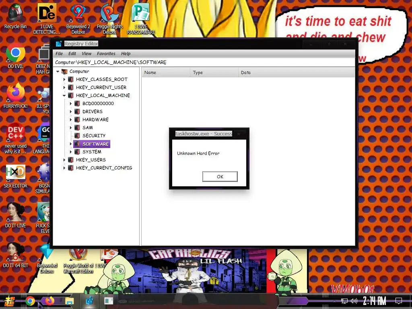Viewport: 412px width, 309px height.
Task: Open the Favorites menu in Registry Editor
Action: pyautogui.click(x=106, y=54)
